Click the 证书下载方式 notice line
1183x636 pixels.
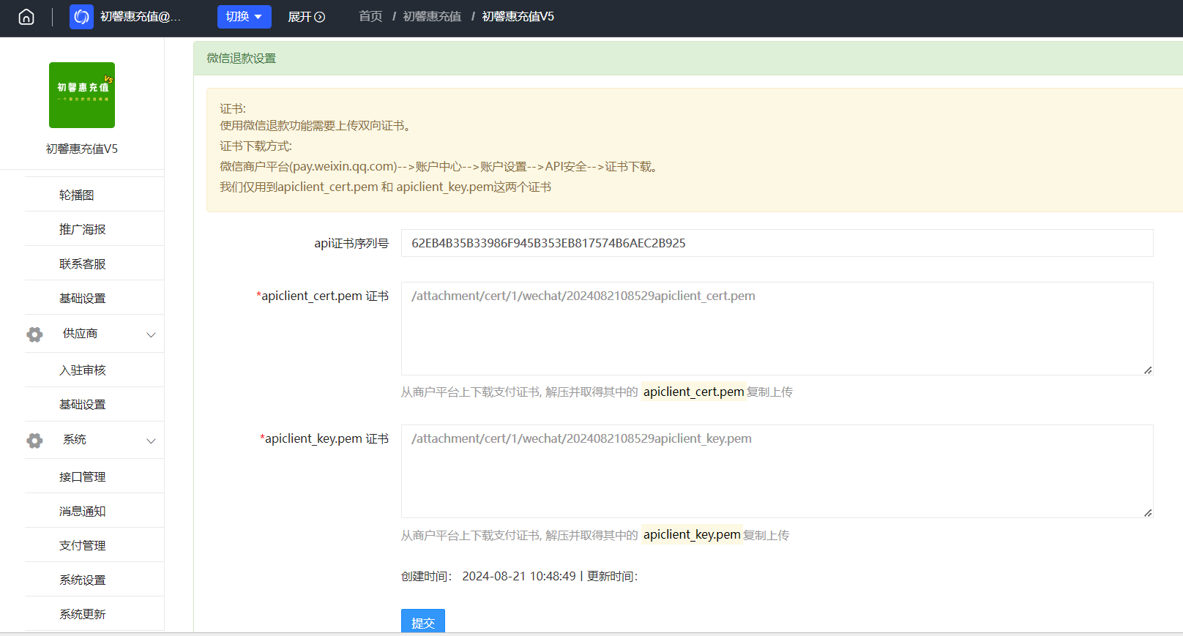255,146
